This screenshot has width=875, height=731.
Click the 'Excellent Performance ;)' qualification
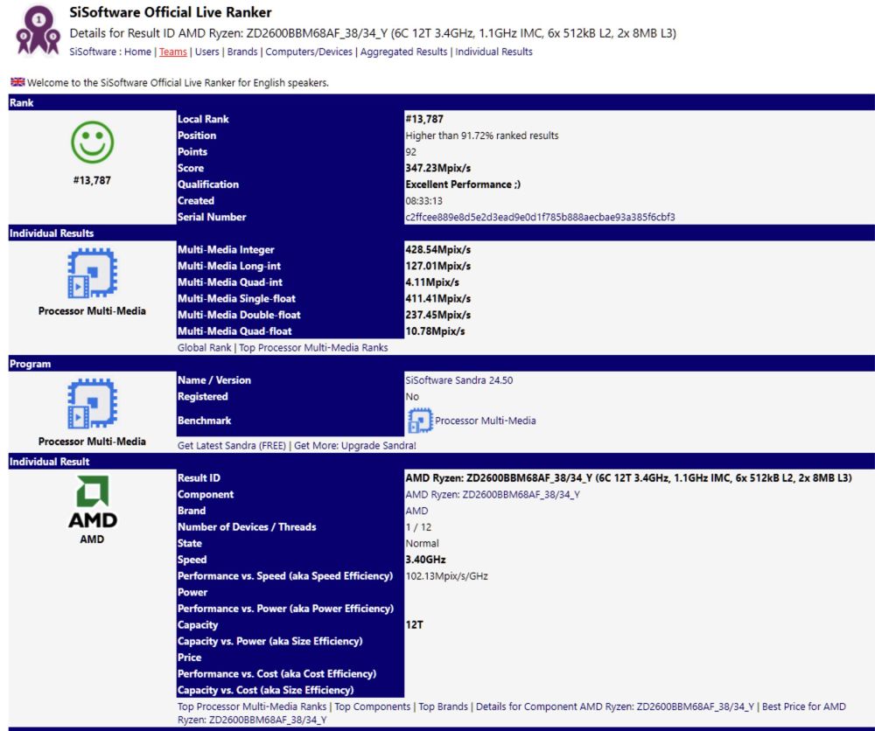(463, 184)
